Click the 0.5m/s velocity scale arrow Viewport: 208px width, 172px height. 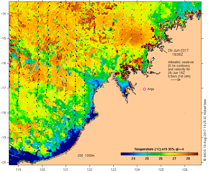point(176,80)
